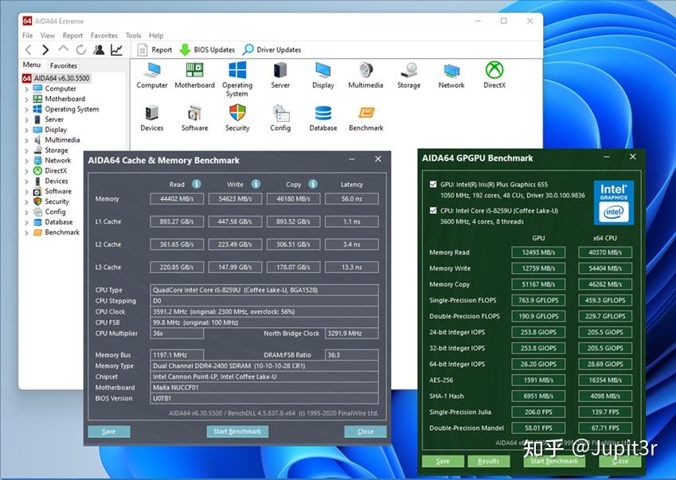676x480 pixels.
Task: Open the Tools menu
Action: coord(132,35)
